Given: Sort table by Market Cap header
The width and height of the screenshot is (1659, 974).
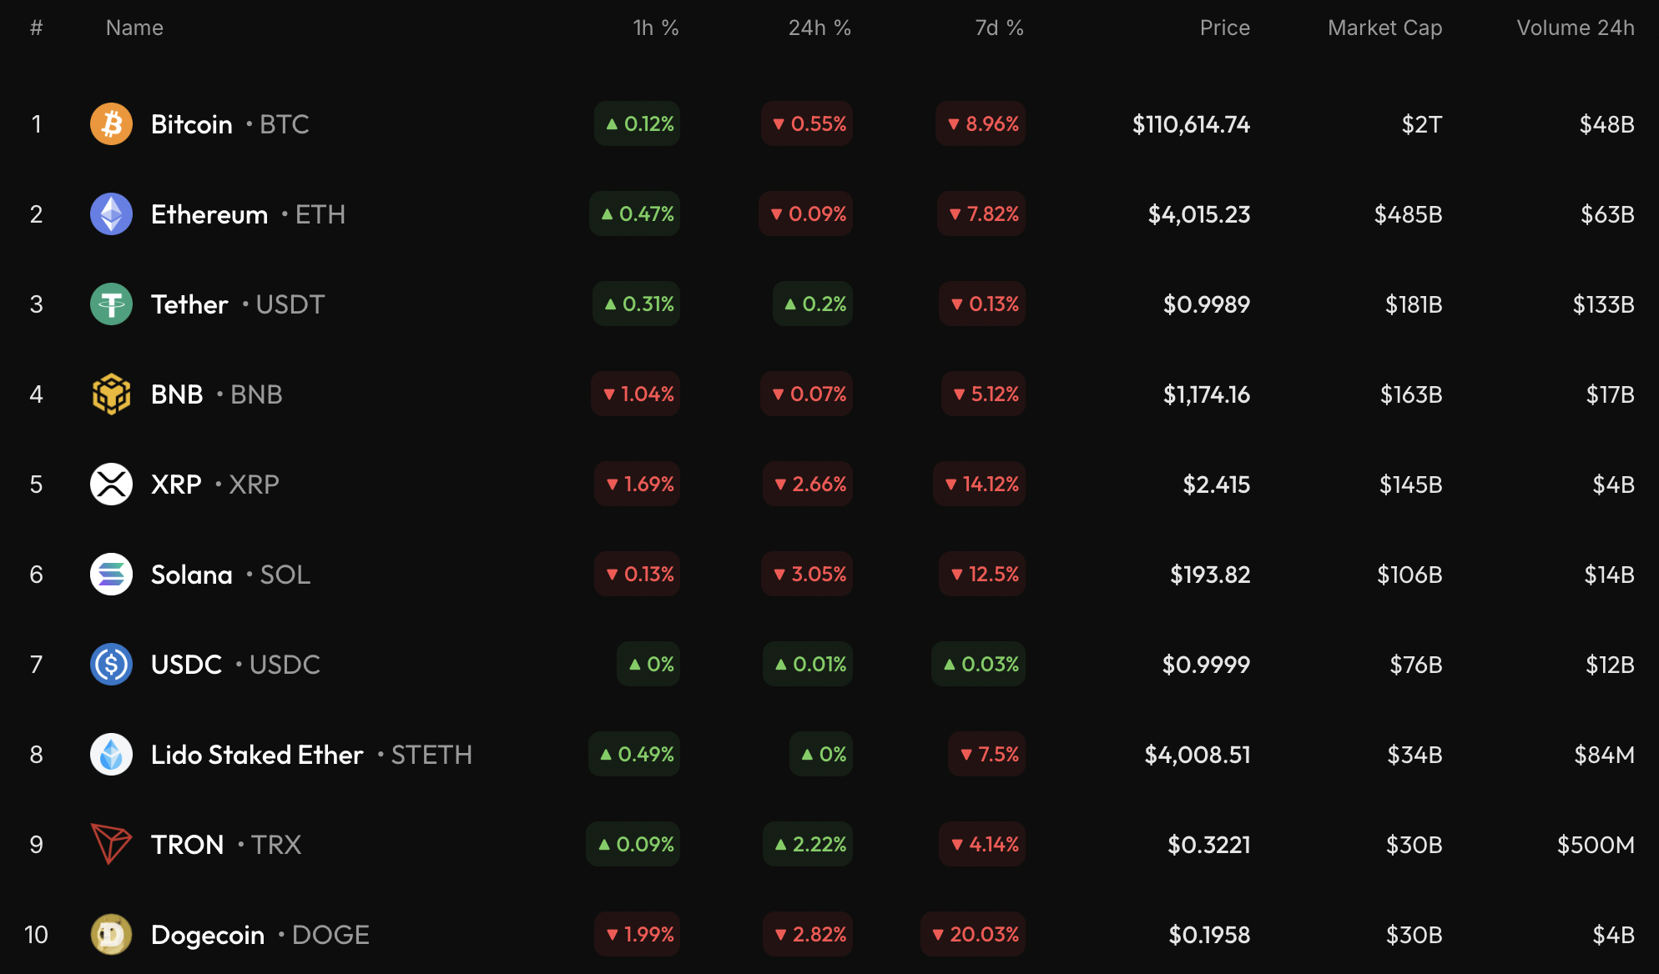Looking at the screenshot, I should [1384, 28].
